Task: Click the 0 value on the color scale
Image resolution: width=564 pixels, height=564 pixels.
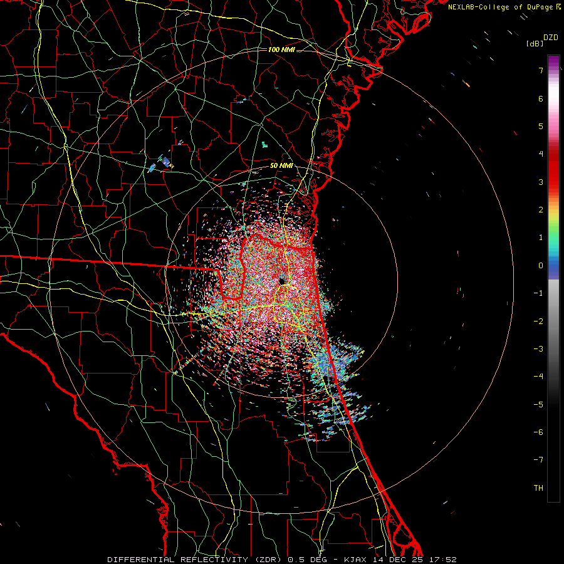Action: (x=541, y=266)
